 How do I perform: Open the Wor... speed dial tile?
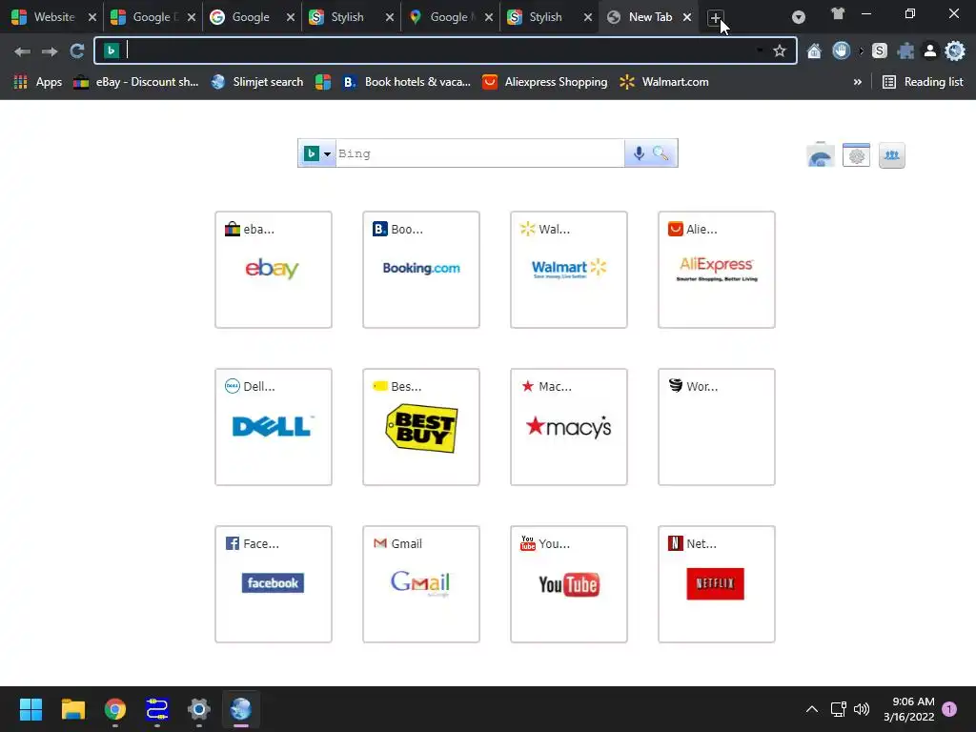(717, 427)
